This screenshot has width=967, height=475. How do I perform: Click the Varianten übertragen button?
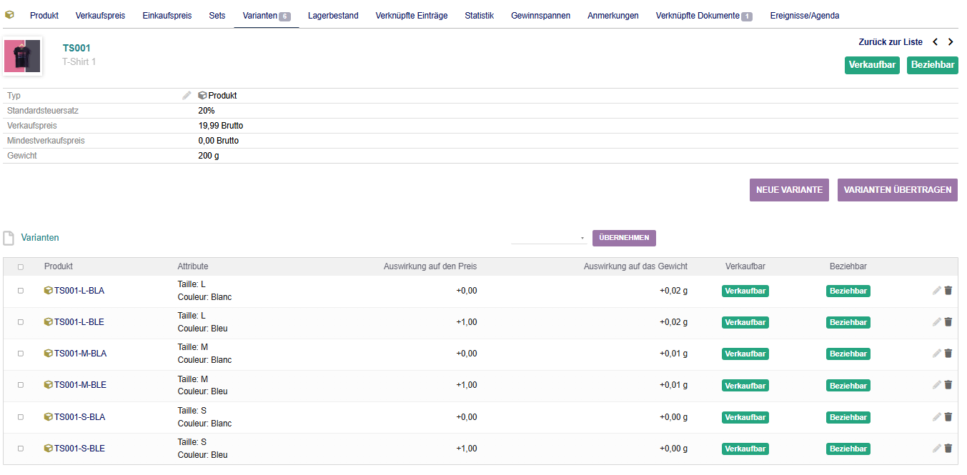pos(897,190)
